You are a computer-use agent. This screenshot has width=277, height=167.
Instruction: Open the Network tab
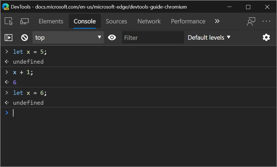tap(149, 21)
